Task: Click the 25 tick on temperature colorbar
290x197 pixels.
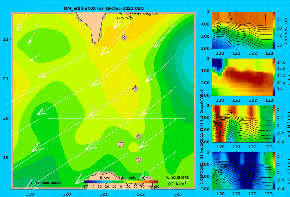Action: (x=279, y=19)
